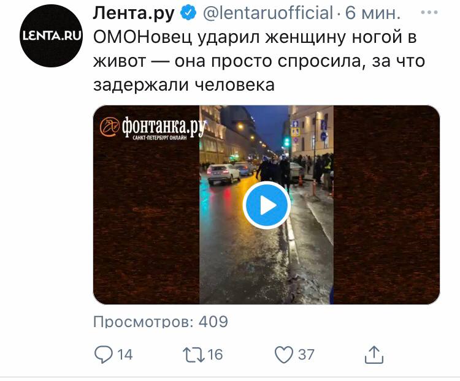Open the tweet timestamp 6 мин.
This screenshot has width=460, height=381.
pyautogui.click(x=372, y=13)
